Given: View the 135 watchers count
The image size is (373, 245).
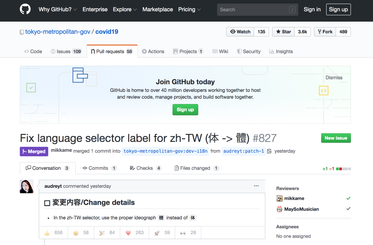Looking at the screenshot, I should pyautogui.click(x=261, y=32).
